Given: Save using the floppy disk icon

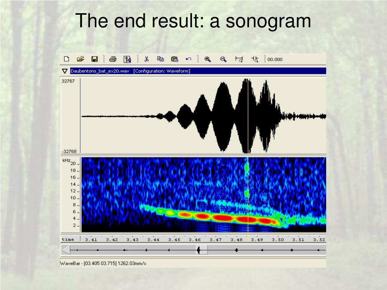Looking at the screenshot, I should coord(94,59).
